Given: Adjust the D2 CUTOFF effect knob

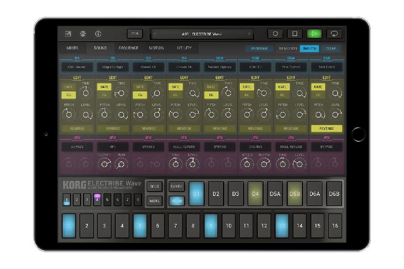Looking at the screenshot, I should [x=104, y=164].
